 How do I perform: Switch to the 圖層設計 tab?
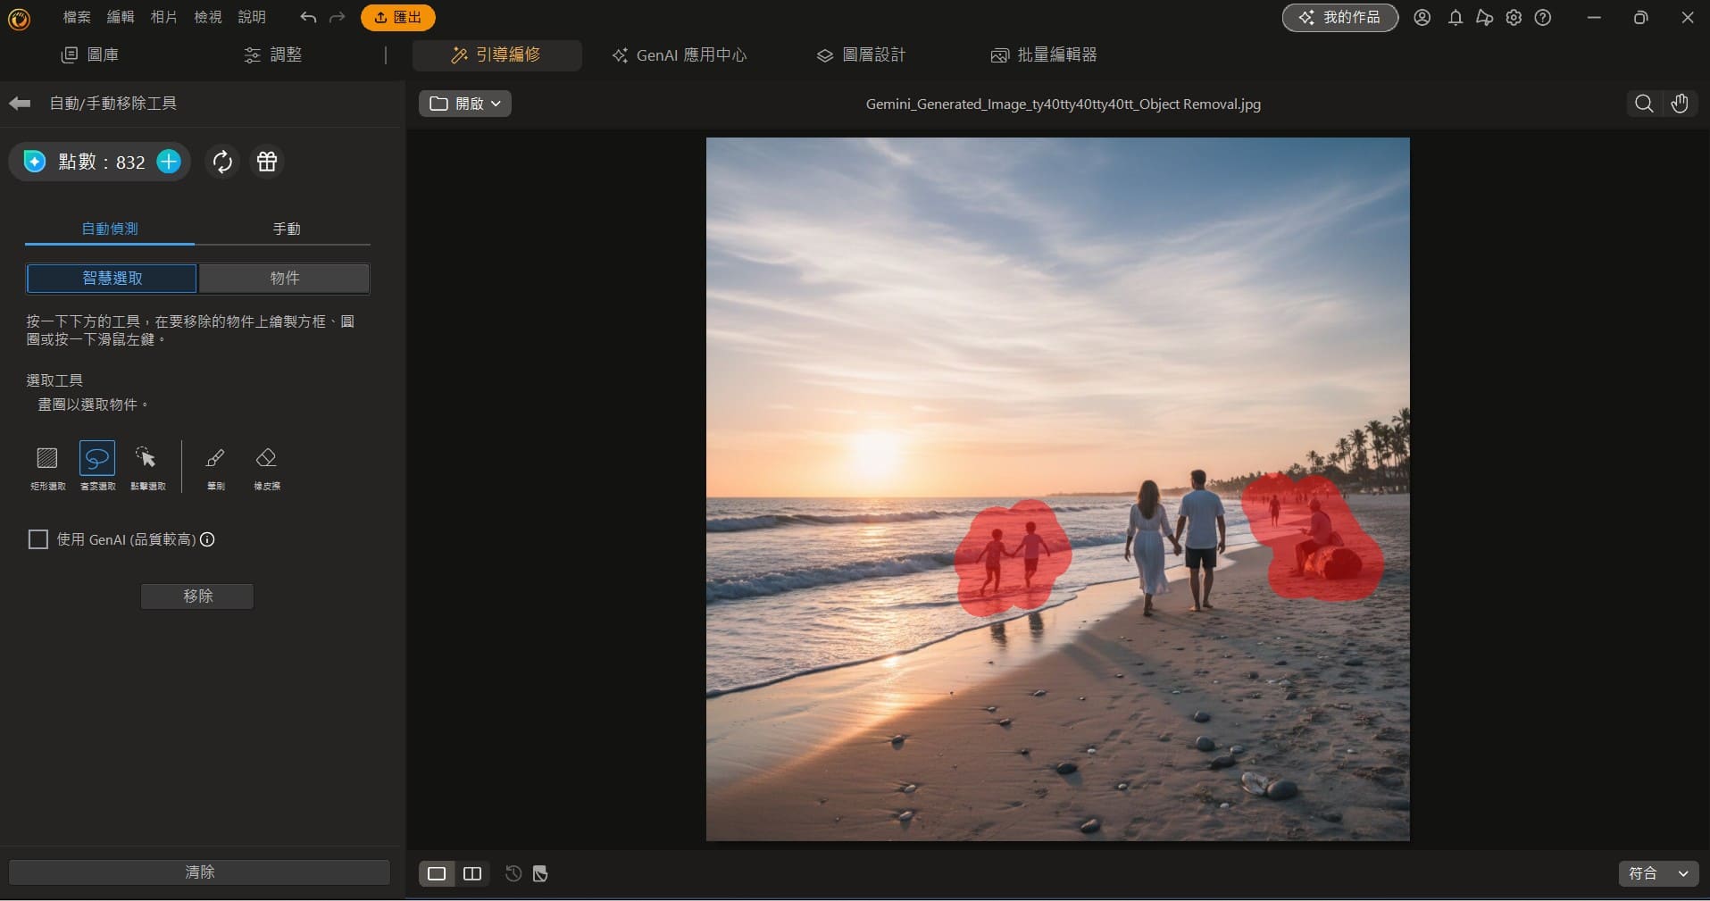861,55
